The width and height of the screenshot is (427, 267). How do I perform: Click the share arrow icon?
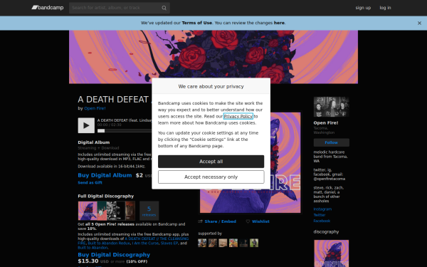point(201,221)
